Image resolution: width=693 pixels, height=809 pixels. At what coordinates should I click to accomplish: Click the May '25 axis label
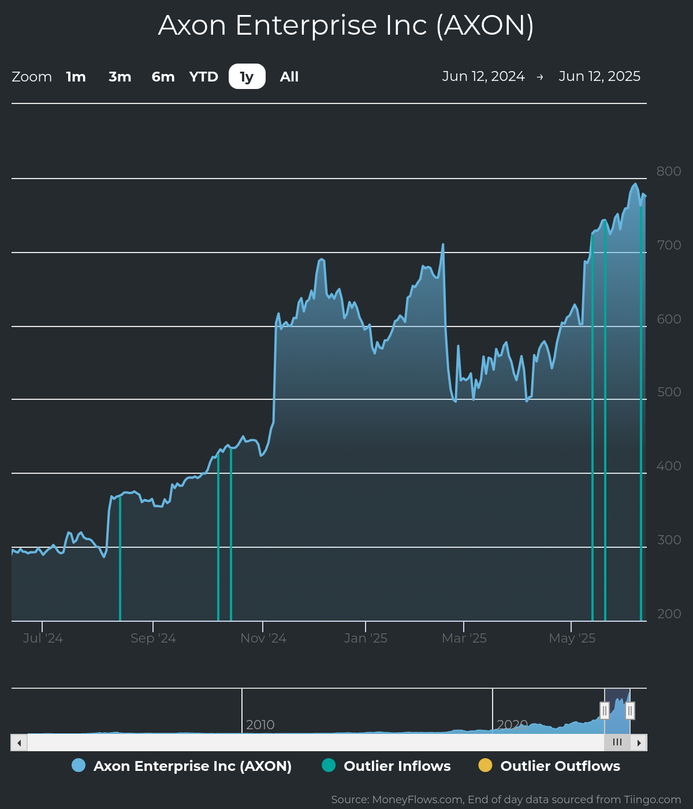572,638
